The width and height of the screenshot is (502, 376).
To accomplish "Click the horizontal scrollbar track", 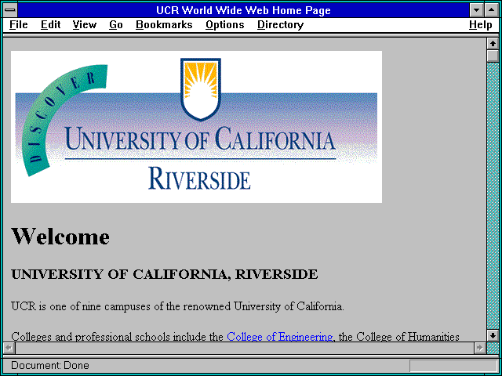I will tap(244, 348).
